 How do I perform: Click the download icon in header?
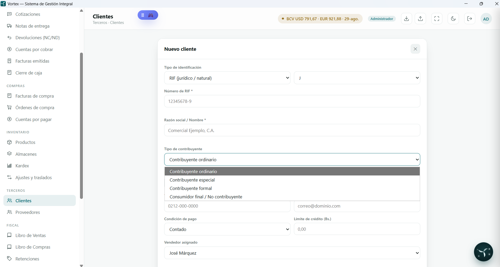(x=407, y=19)
